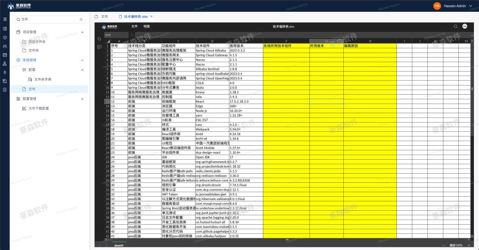Screen dimensions: 479x250
Task: Expand the formula bar with its arrow
Action: coord(472,35)
